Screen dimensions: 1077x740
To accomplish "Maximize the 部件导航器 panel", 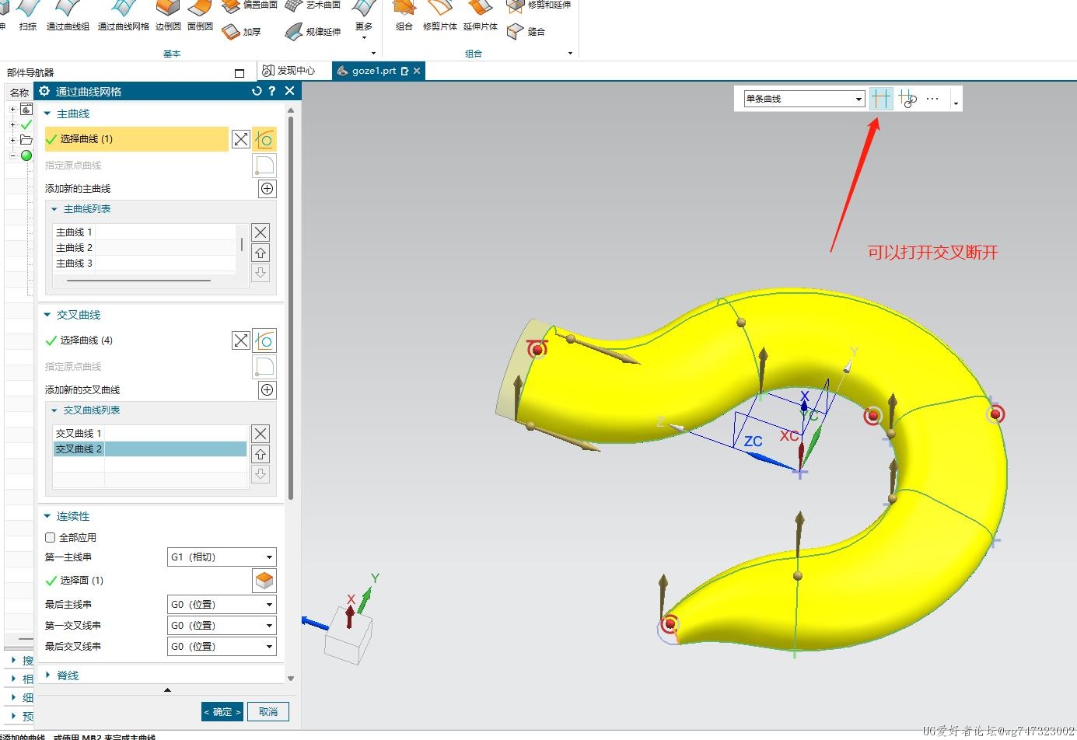I will pyautogui.click(x=240, y=73).
